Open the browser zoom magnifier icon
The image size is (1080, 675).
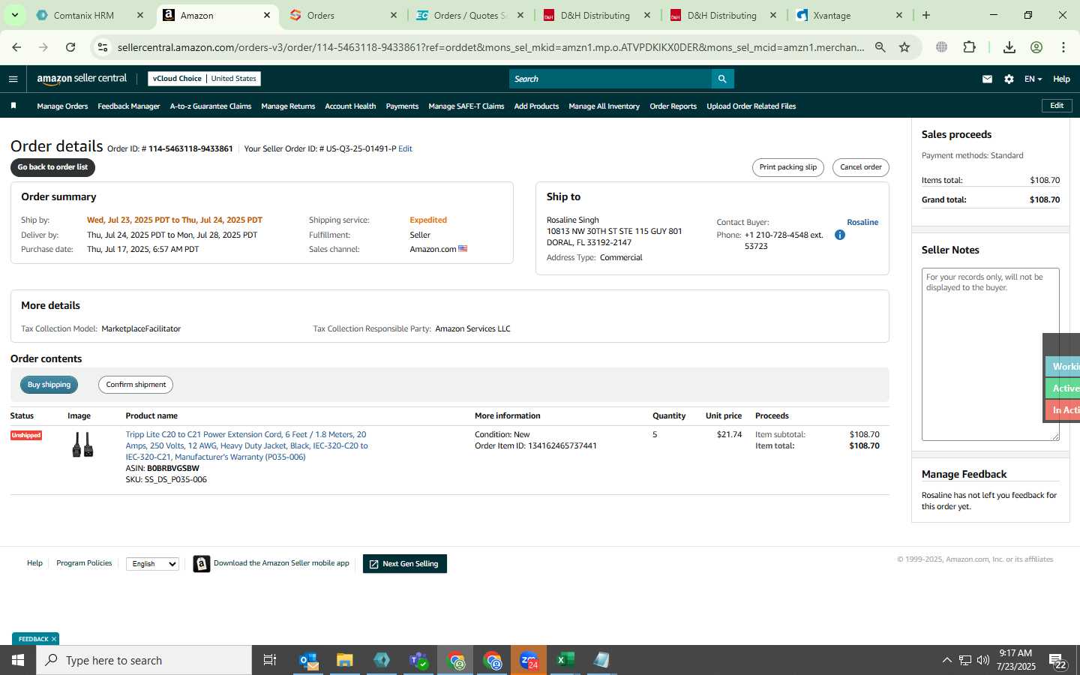point(880,47)
